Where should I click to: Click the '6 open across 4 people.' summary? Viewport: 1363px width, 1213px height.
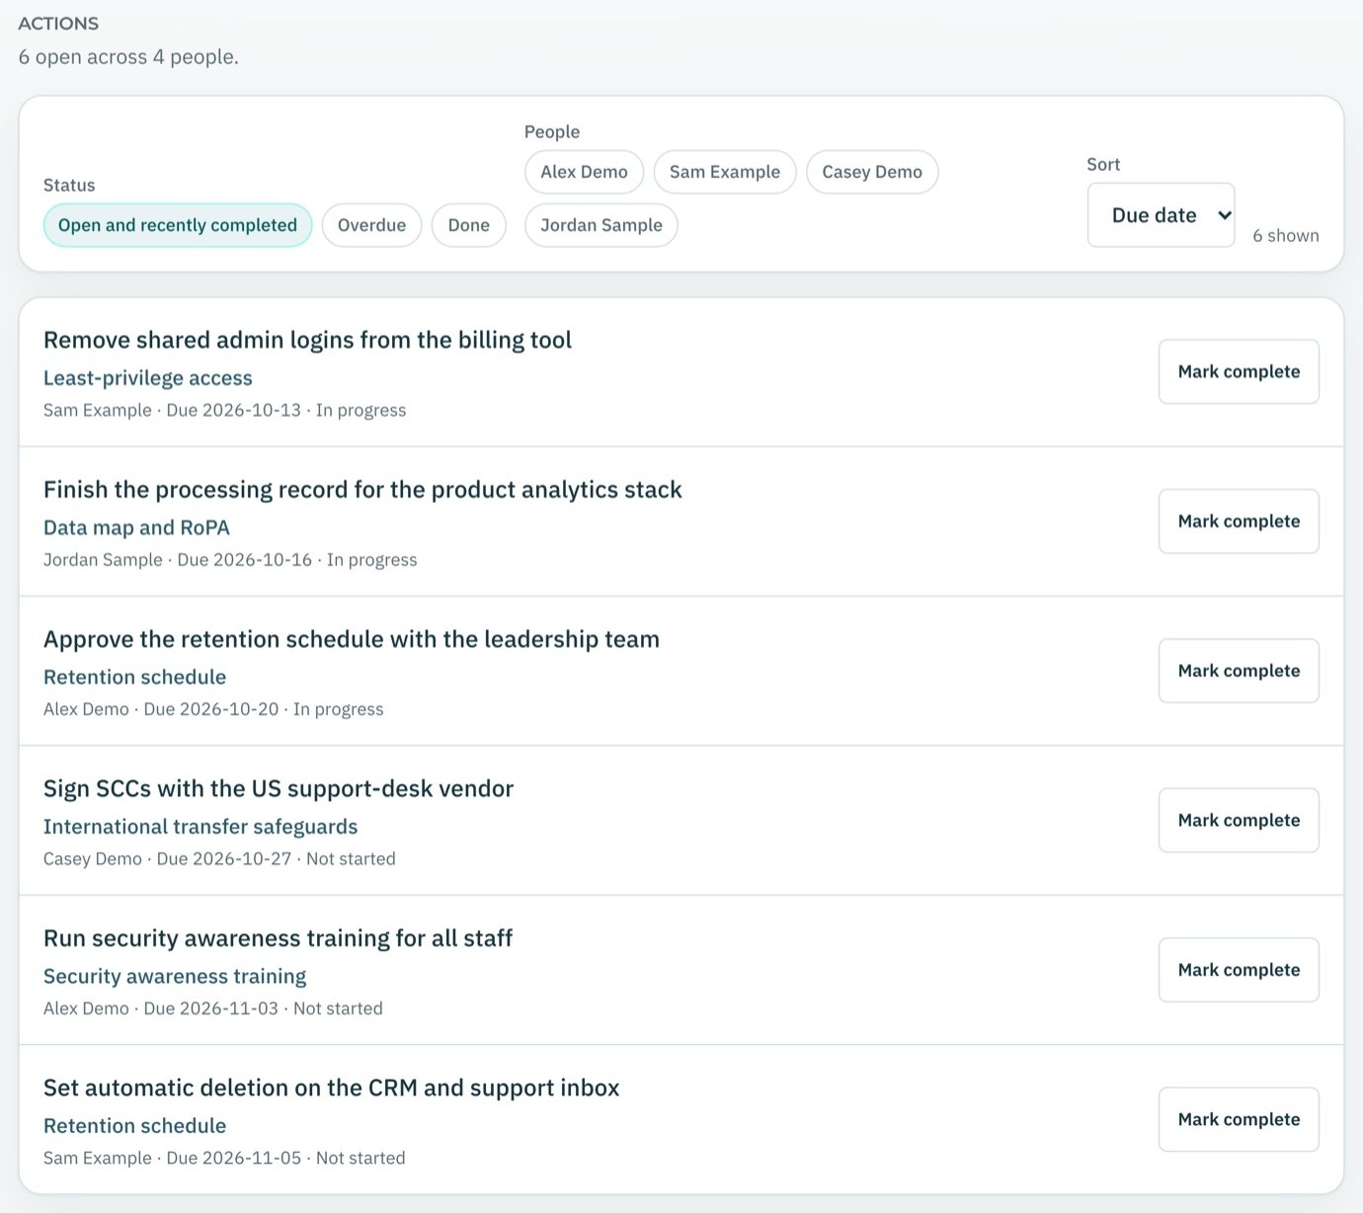point(128,57)
